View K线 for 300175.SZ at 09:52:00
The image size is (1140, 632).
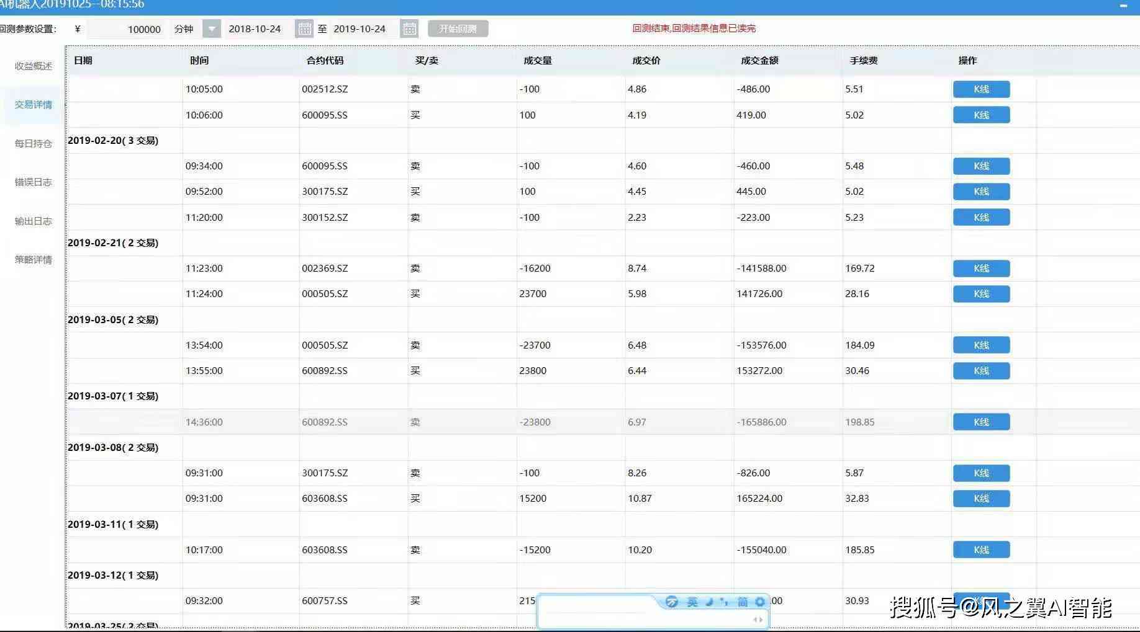[981, 192]
